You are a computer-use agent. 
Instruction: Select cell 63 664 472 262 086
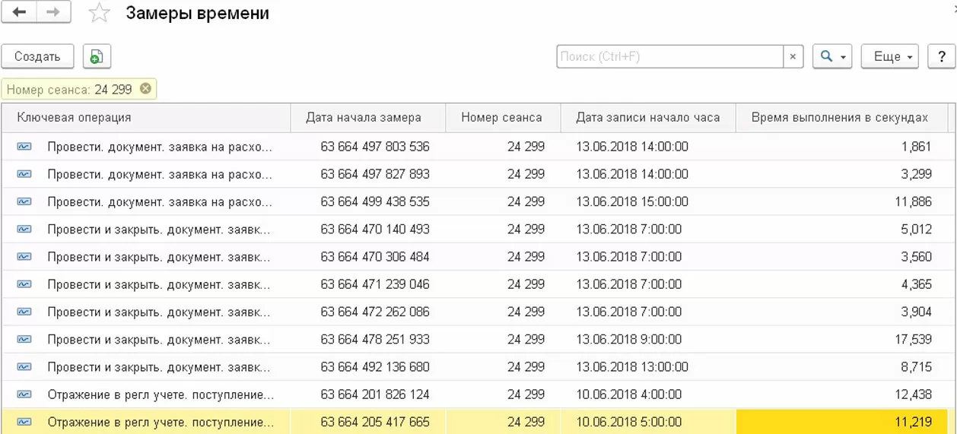pyautogui.click(x=375, y=312)
